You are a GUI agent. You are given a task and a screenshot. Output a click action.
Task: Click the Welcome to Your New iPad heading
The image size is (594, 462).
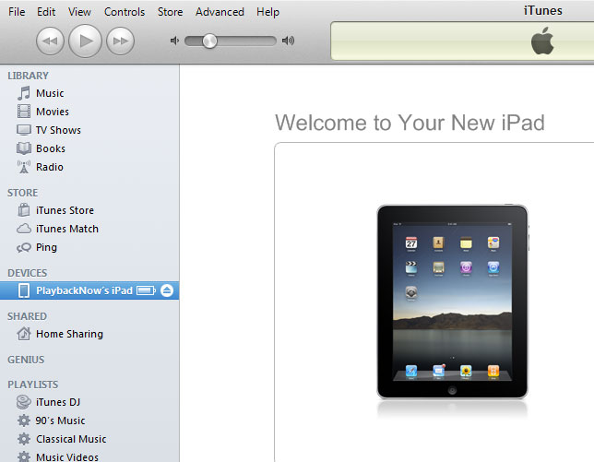[410, 123]
